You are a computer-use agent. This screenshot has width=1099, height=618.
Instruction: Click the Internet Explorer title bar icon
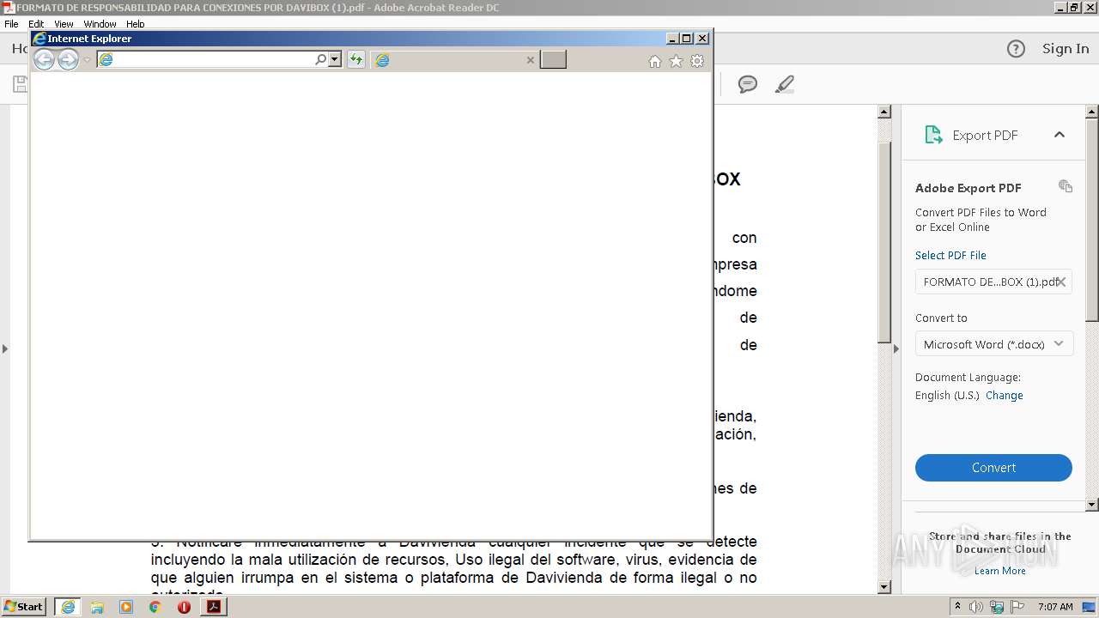click(39, 39)
